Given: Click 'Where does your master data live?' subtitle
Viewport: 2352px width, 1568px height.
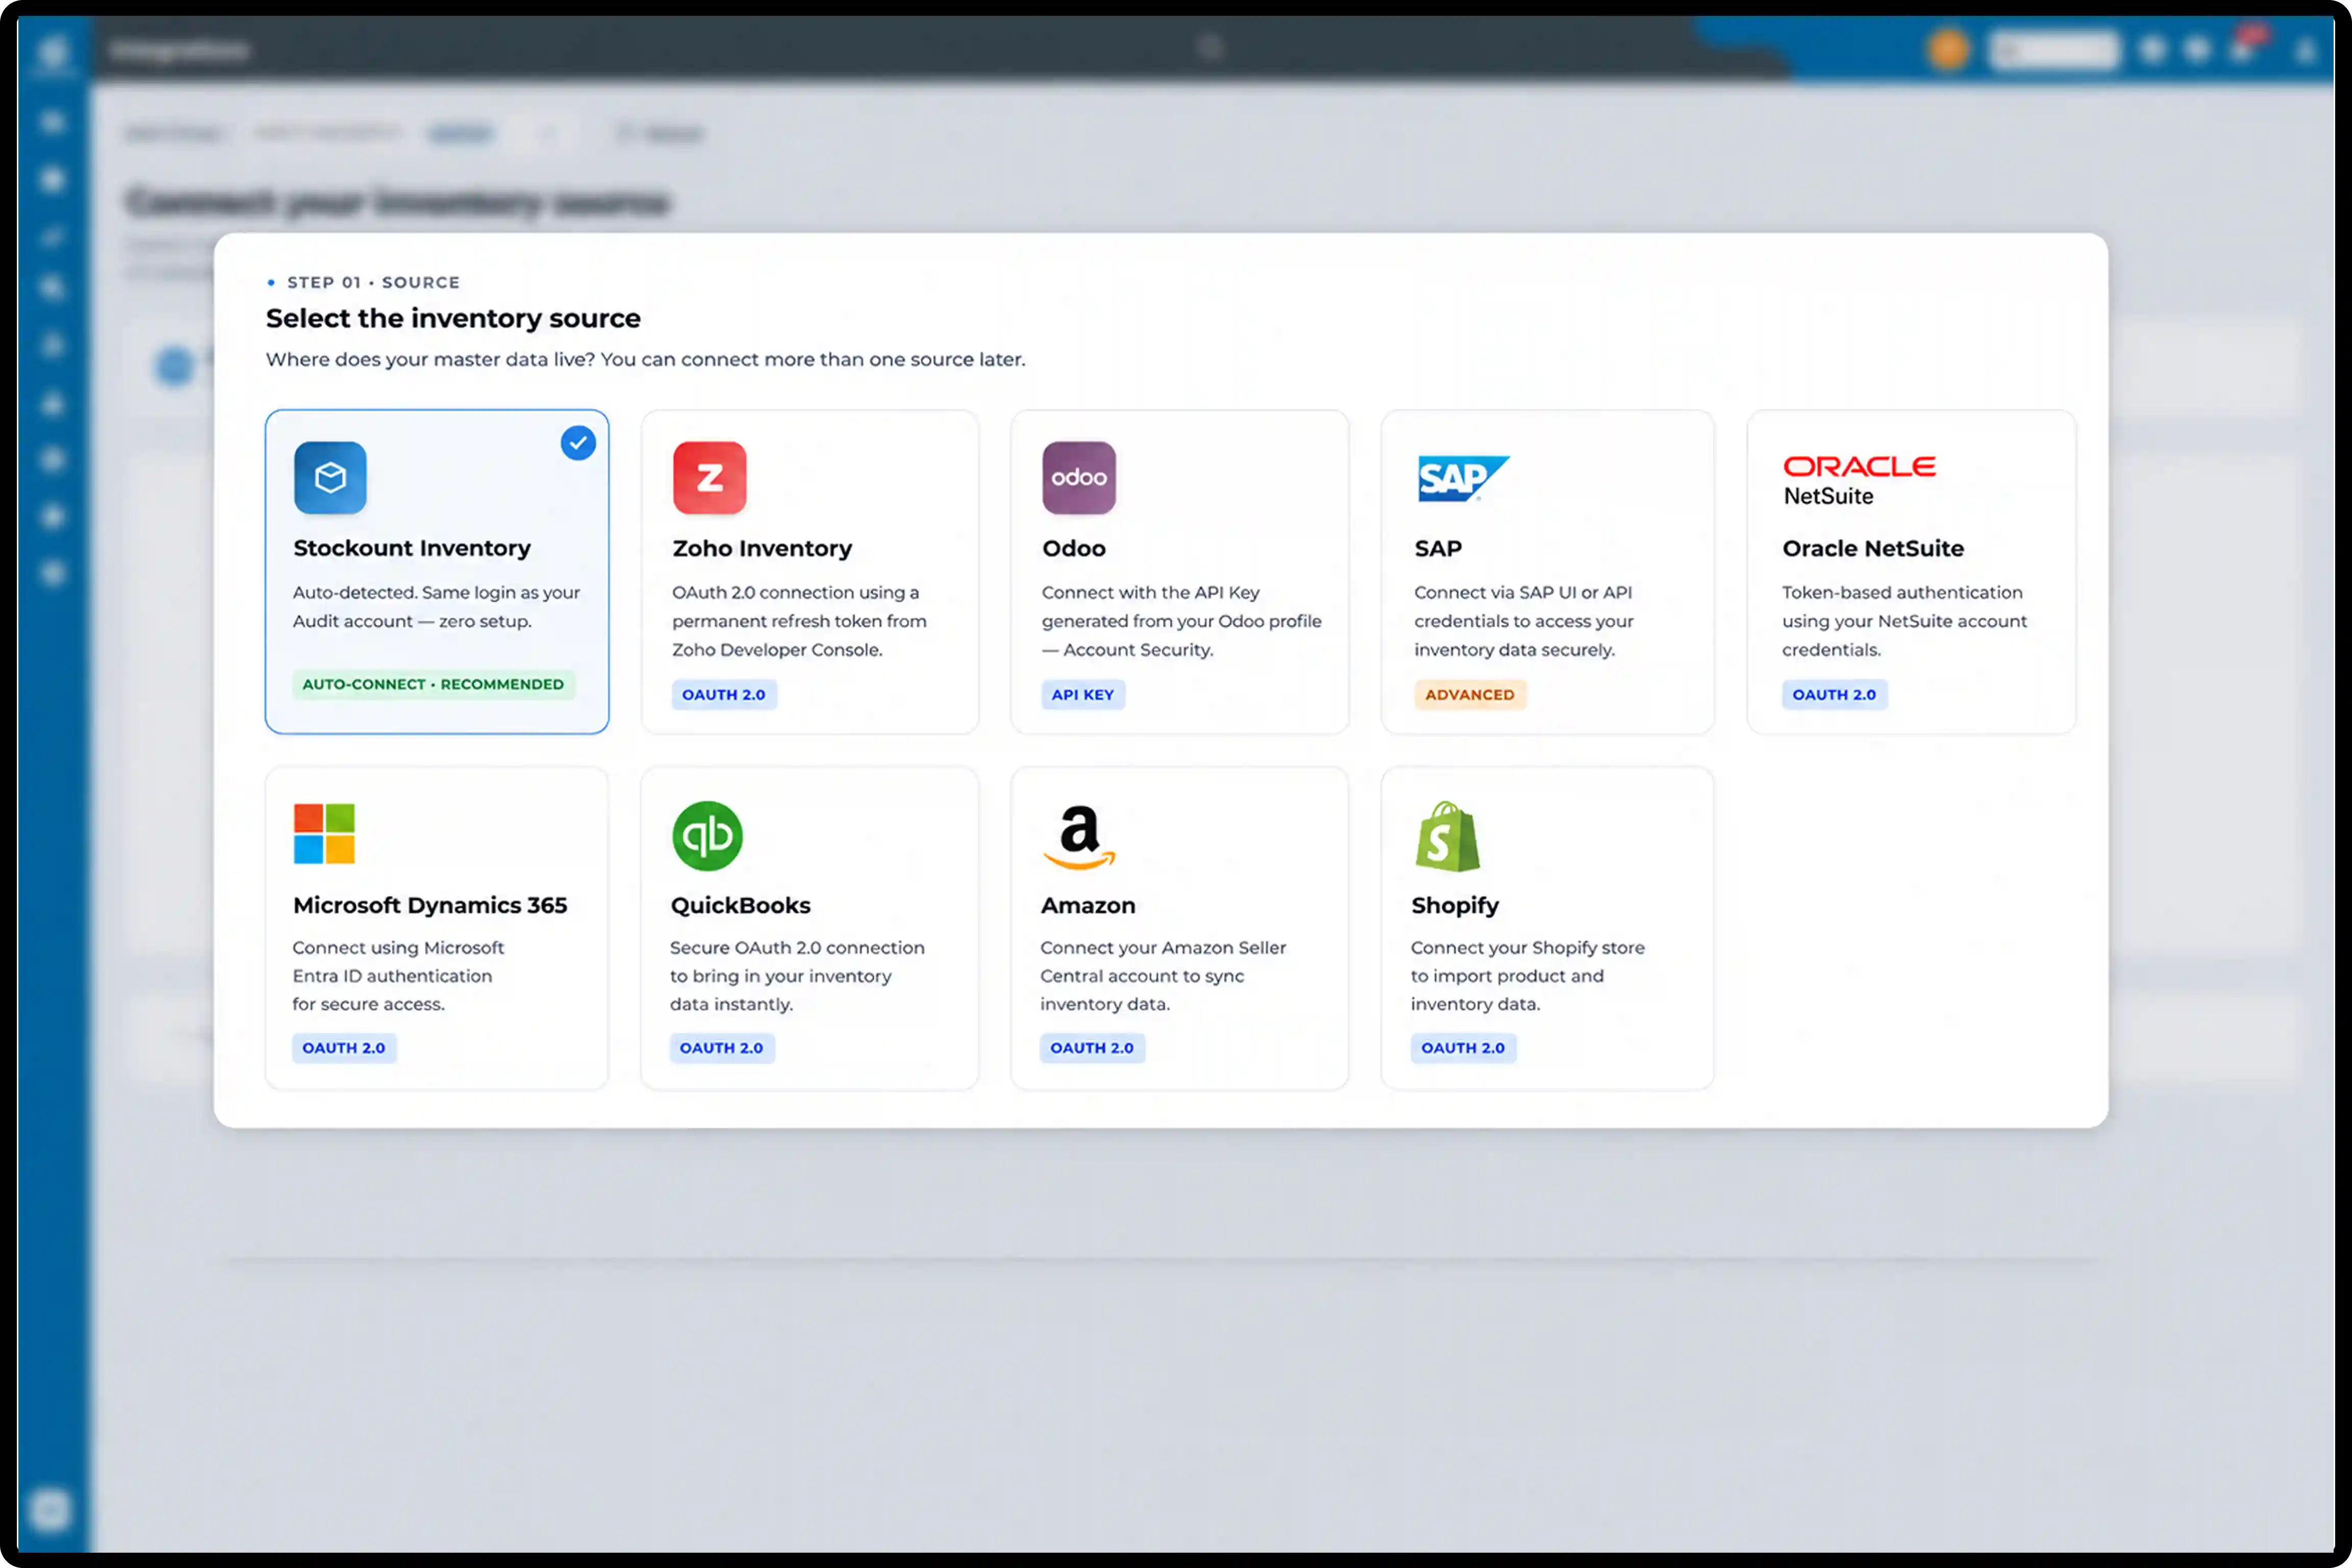Looking at the screenshot, I should pos(645,359).
